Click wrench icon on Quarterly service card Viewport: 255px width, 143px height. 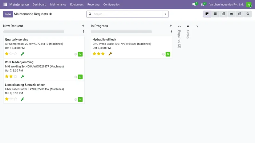22,54
